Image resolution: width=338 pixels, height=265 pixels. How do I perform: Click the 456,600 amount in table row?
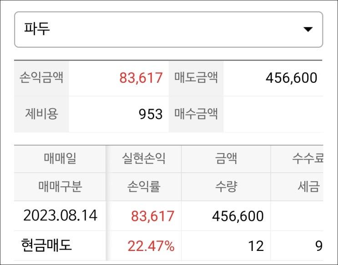(x=237, y=216)
